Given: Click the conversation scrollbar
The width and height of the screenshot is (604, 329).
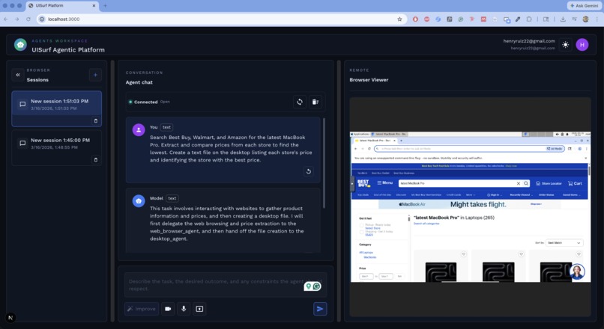Looking at the screenshot, I should tap(324, 163).
